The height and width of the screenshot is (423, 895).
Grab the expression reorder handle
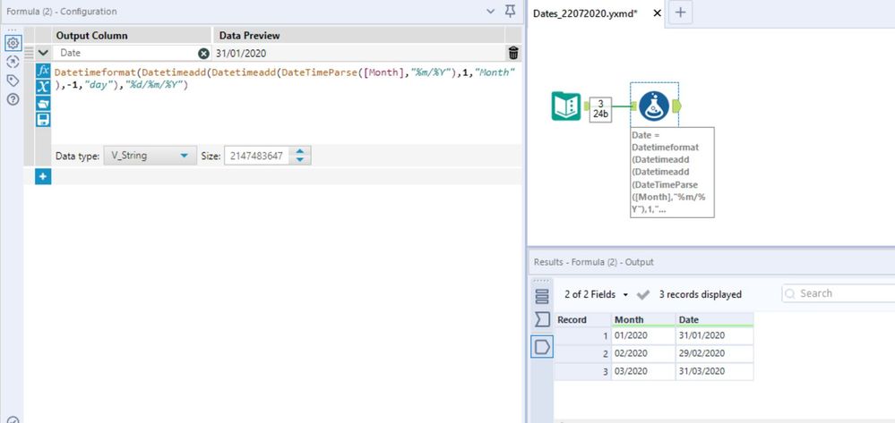point(29,53)
